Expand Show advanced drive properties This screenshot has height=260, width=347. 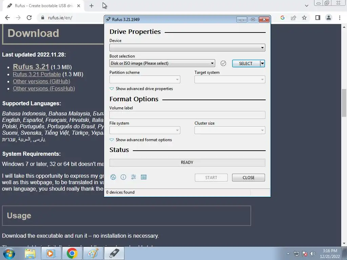coord(141,89)
